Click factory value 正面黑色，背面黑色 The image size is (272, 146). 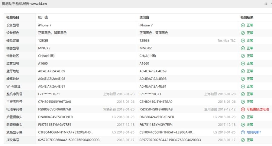[52, 33]
